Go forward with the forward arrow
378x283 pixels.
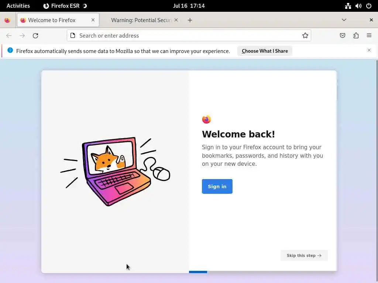(x=22, y=36)
